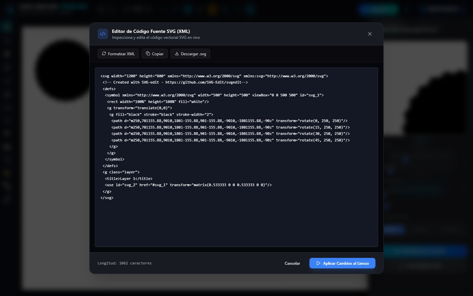Close the SVG source editor dialog
Viewport: 473px width, 296px height.
click(x=370, y=34)
